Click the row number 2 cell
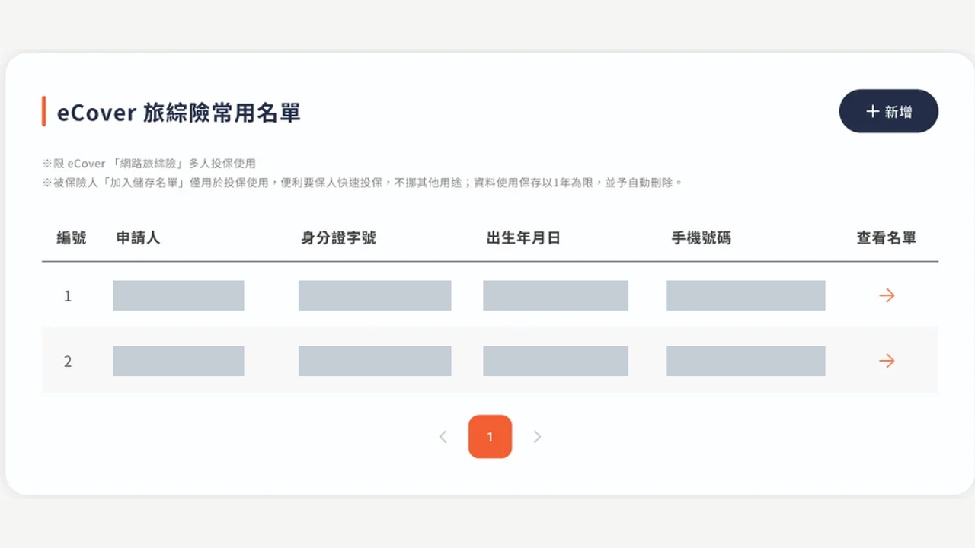 [68, 362]
